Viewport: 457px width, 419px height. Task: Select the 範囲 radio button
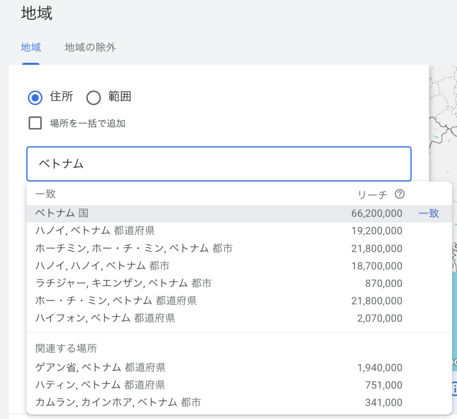[x=94, y=97]
